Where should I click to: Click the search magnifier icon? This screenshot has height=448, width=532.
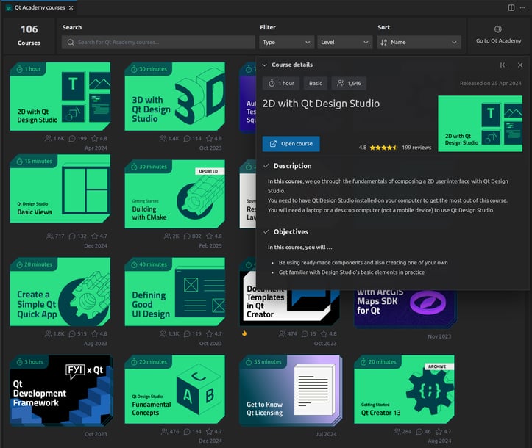tap(71, 43)
